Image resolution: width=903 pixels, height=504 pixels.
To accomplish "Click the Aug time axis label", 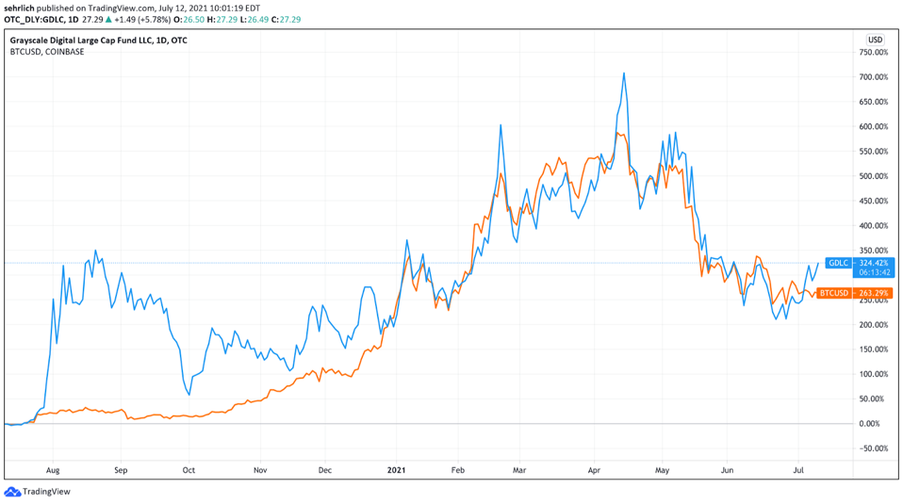I will click(53, 470).
